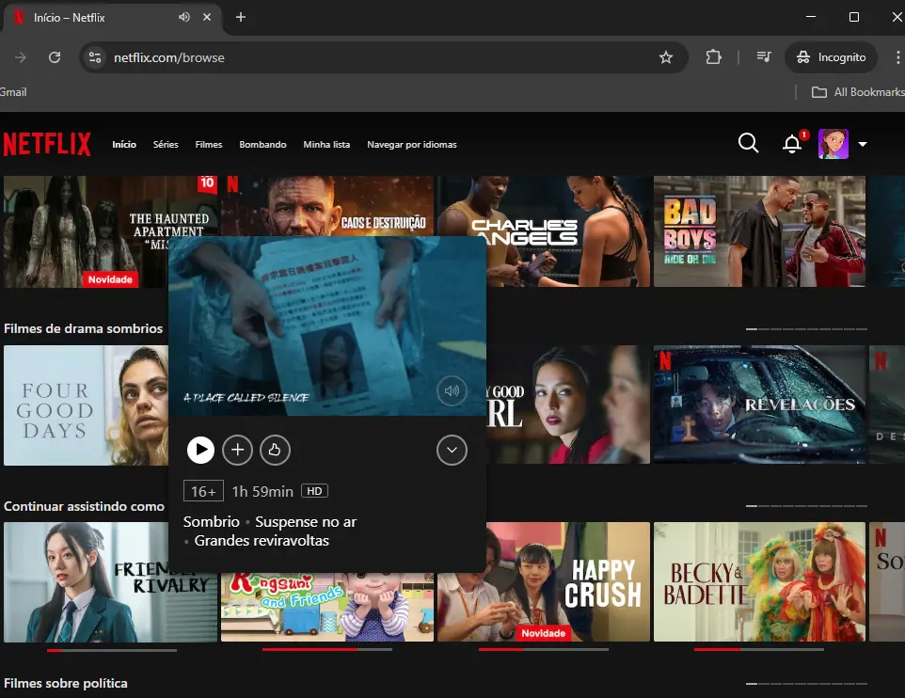The height and width of the screenshot is (698, 905).
Task: Click the A Place Called Silence preview video
Action: point(327,325)
